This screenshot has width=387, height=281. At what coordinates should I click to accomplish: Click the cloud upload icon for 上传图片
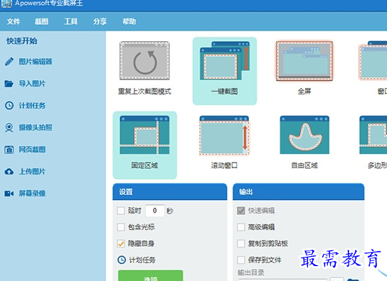coord(9,172)
